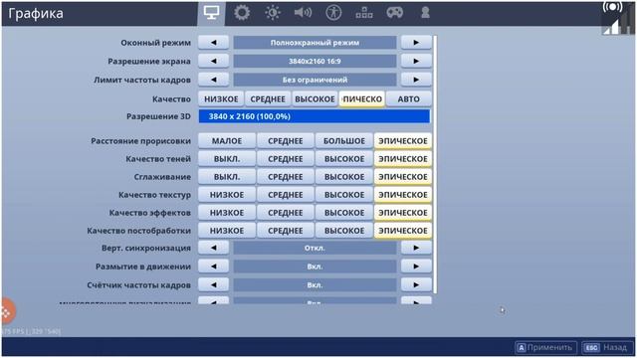Set effects quality to ЭПИЧЕСКОЕ
Viewport: 637px width, 358px height.
click(x=403, y=212)
